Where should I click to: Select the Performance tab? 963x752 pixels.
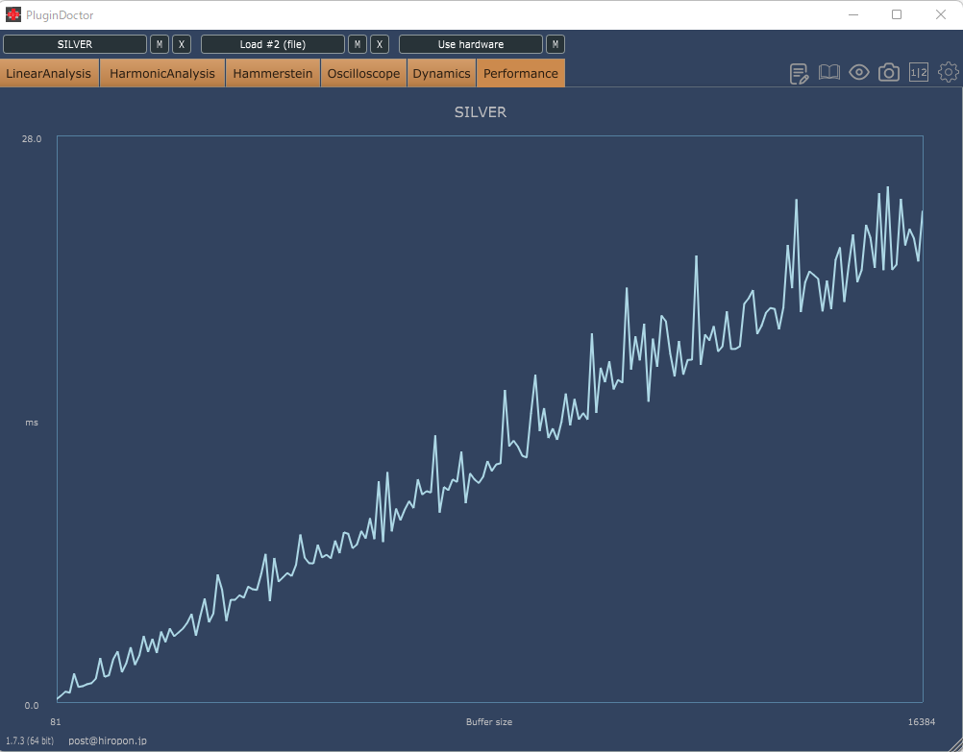[x=521, y=73]
